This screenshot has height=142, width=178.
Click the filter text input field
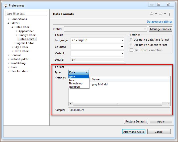coord(26,14)
